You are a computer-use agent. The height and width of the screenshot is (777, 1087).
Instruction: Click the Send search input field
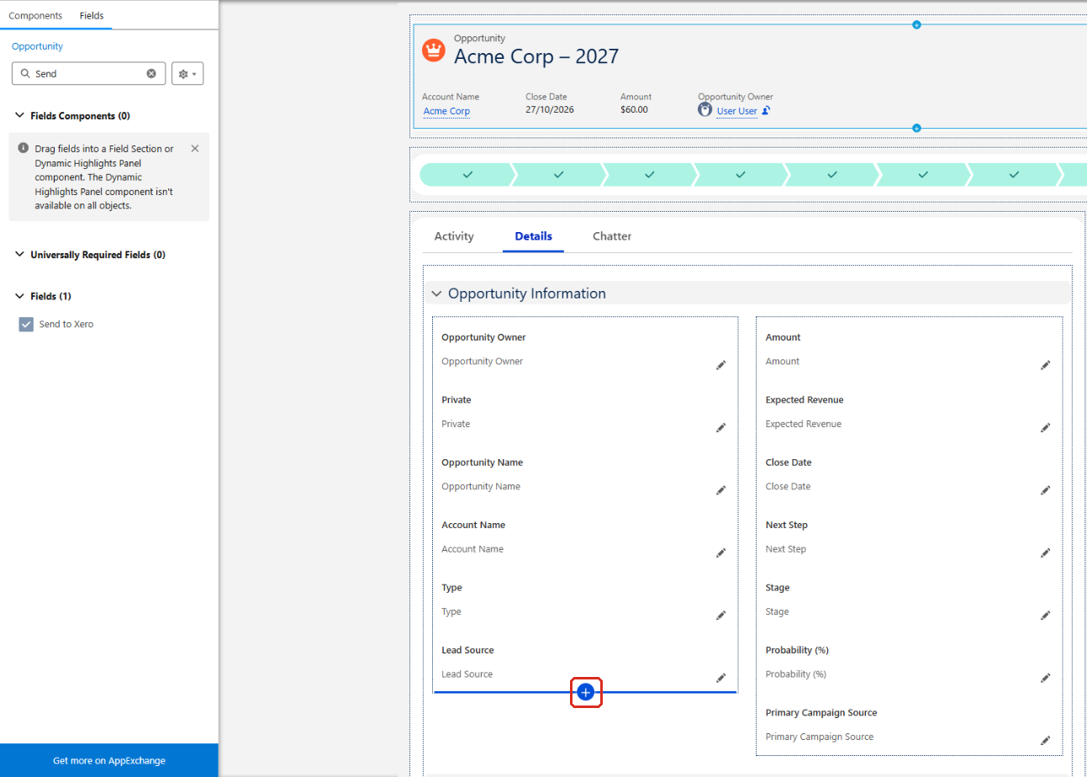point(88,74)
